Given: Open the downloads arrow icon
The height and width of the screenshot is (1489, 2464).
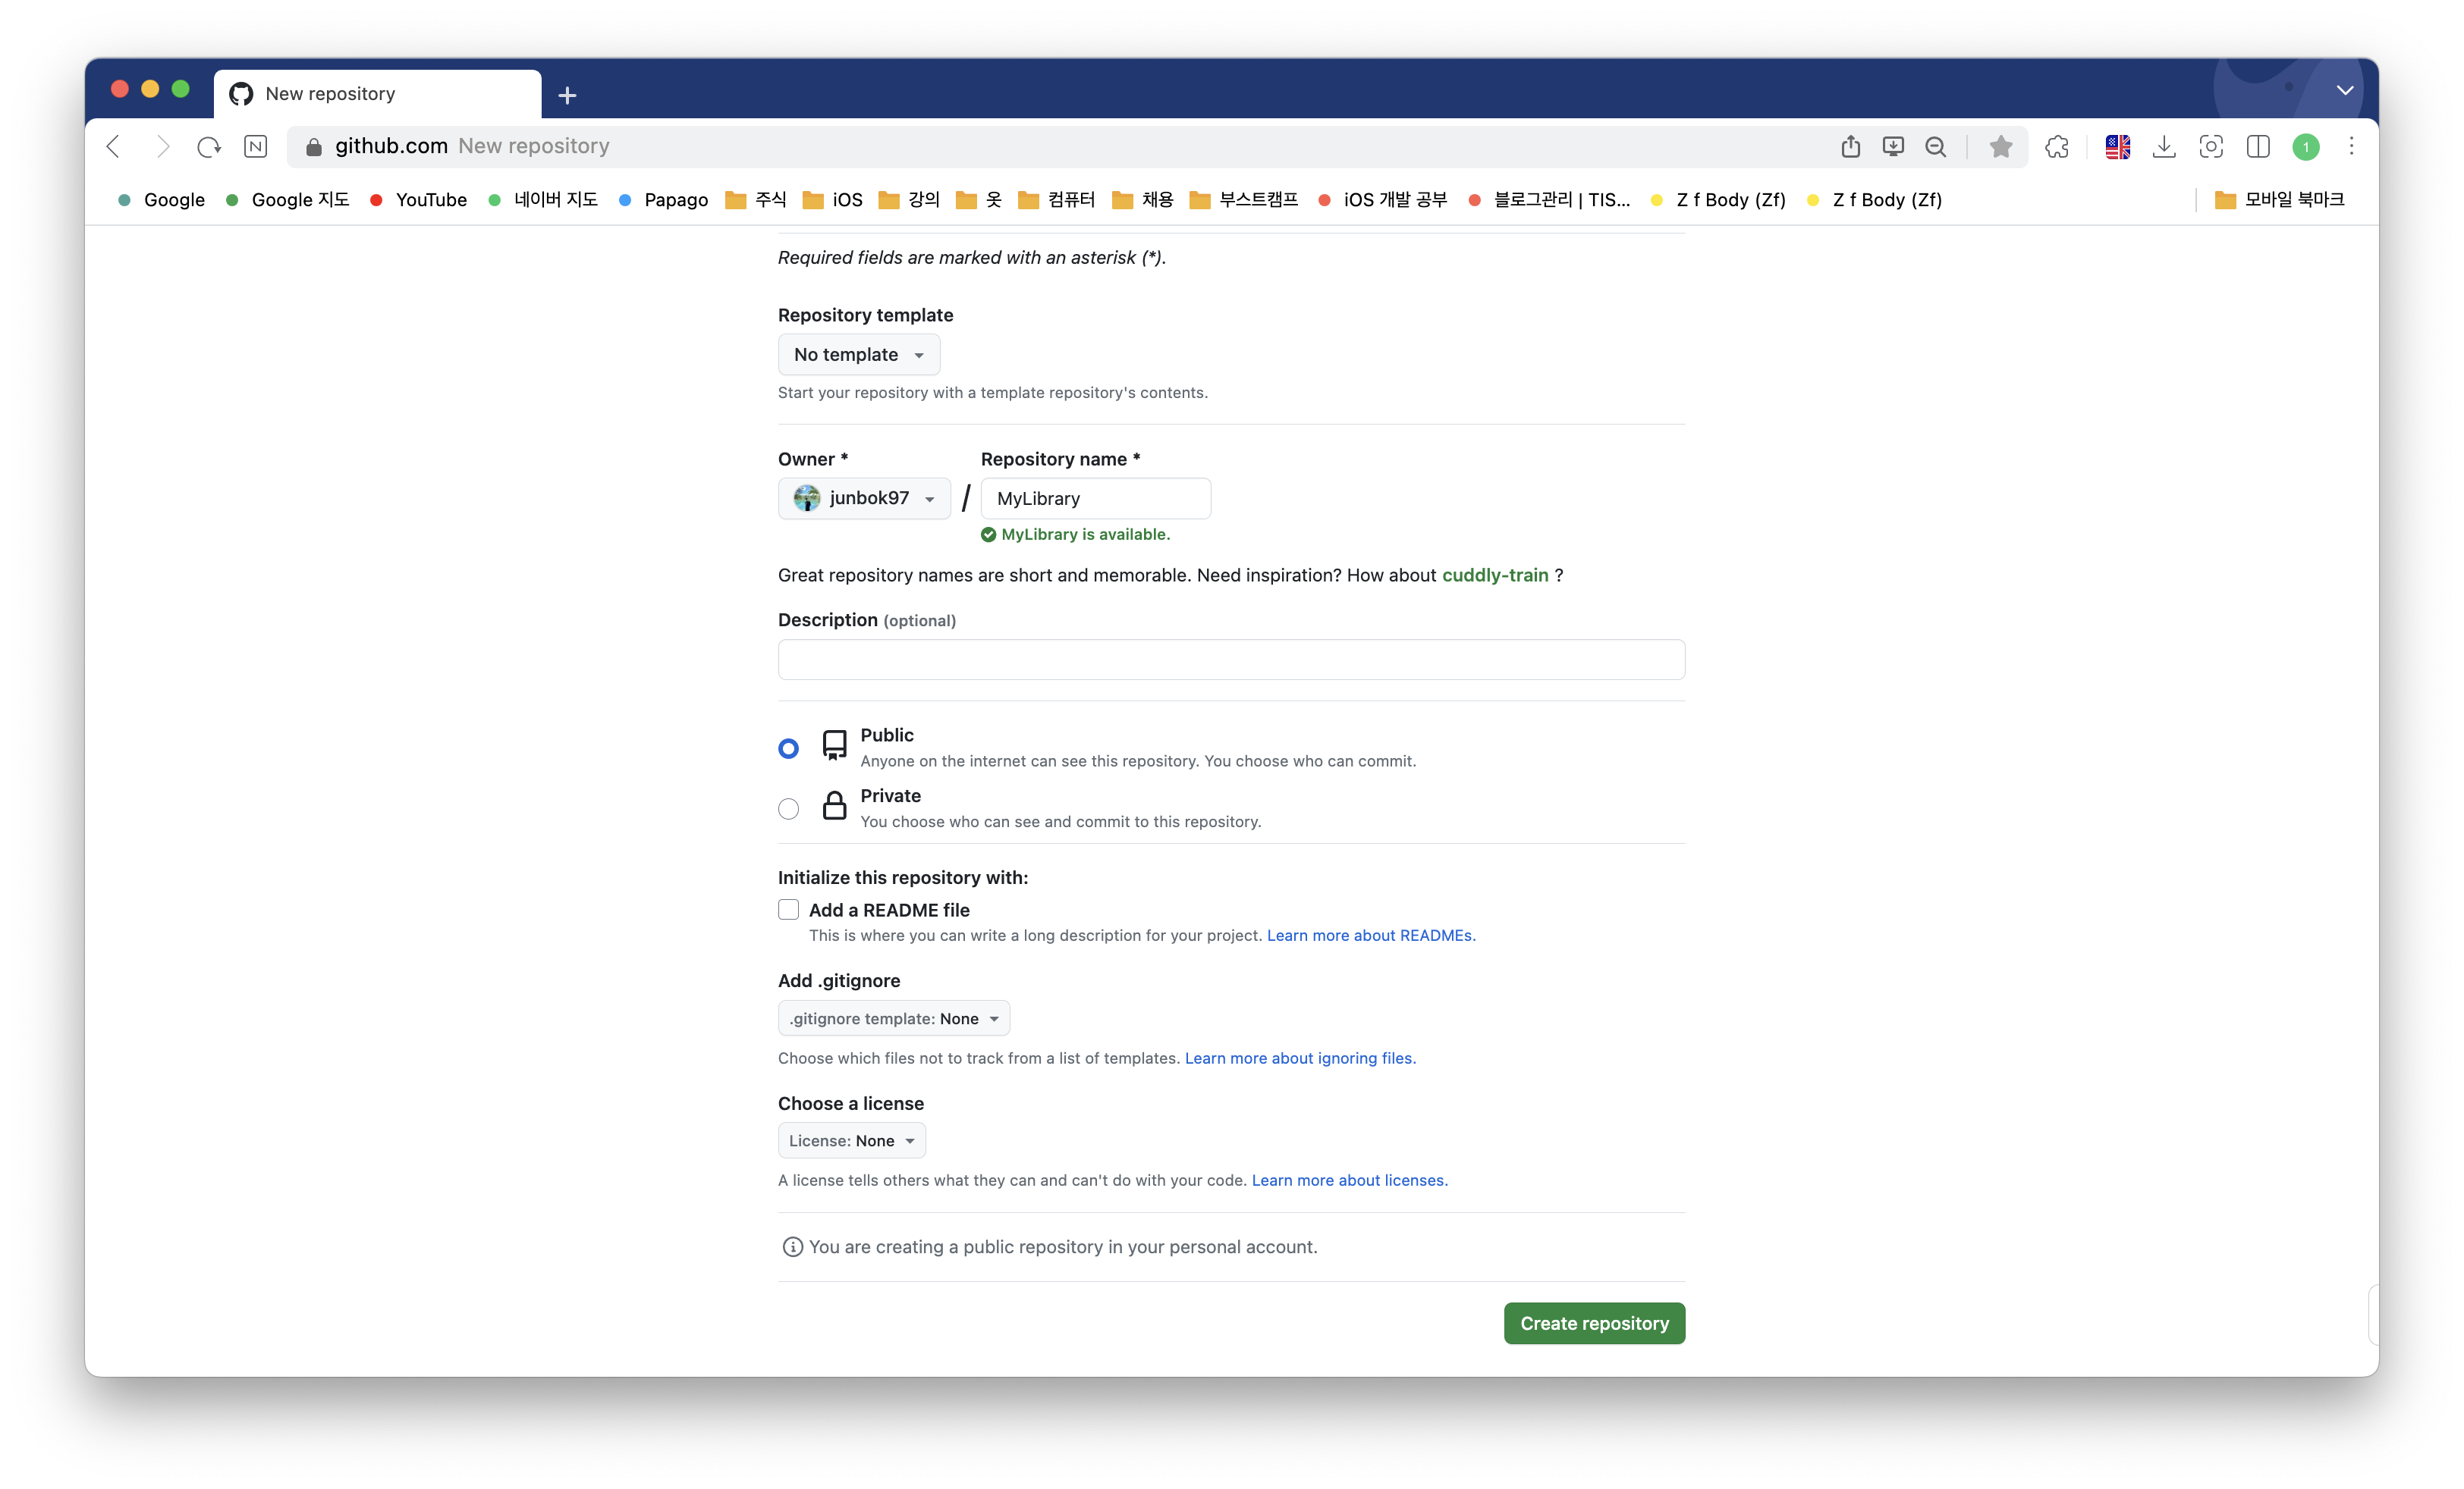Looking at the screenshot, I should click(2163, 147).
